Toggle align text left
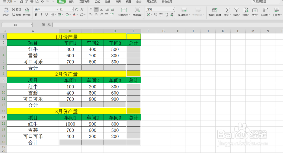 [91, 15]
